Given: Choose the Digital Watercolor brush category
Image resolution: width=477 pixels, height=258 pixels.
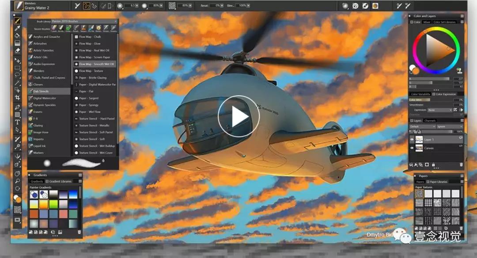Looking at the screenshot, I should click(45, 98).
